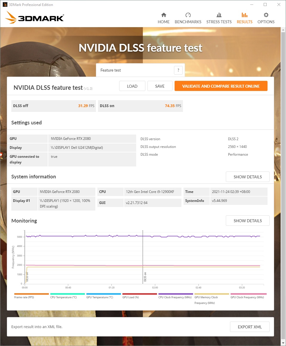Validate and compare result online
286x346 pixels.
pos(221,86)
